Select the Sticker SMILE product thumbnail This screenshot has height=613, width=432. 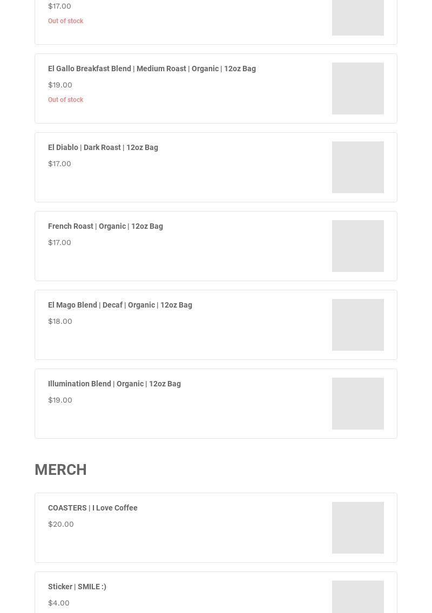click(357, 597)
